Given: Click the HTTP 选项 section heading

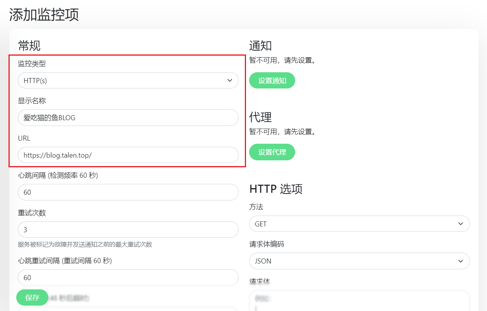Looking at the screenshot, I should (x=276, y=189).
